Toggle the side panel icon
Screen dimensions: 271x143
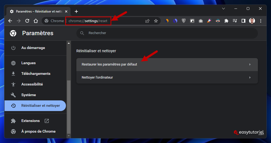click(x=243, y=21)
